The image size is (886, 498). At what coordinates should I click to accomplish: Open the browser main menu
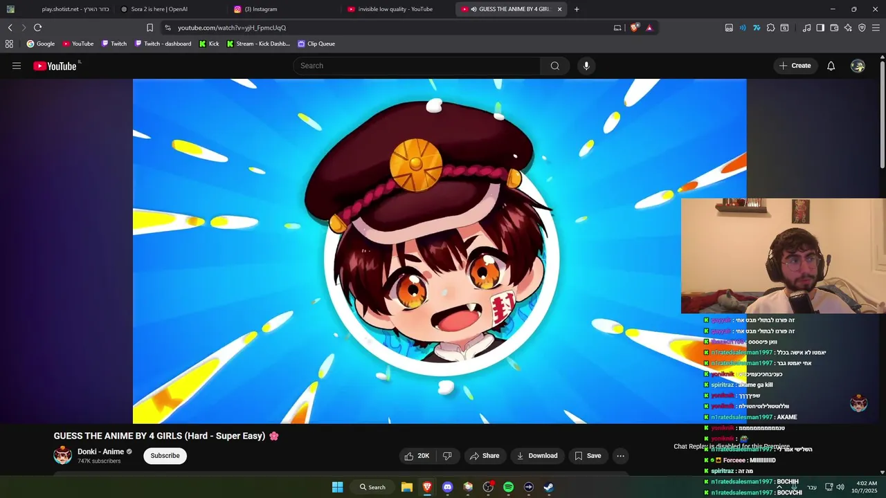tap(876, 28)
